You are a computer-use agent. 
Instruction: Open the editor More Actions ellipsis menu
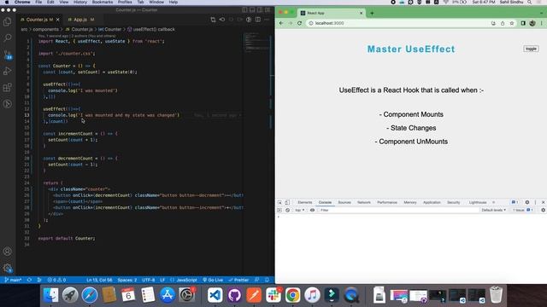click(x=267, y=20)
